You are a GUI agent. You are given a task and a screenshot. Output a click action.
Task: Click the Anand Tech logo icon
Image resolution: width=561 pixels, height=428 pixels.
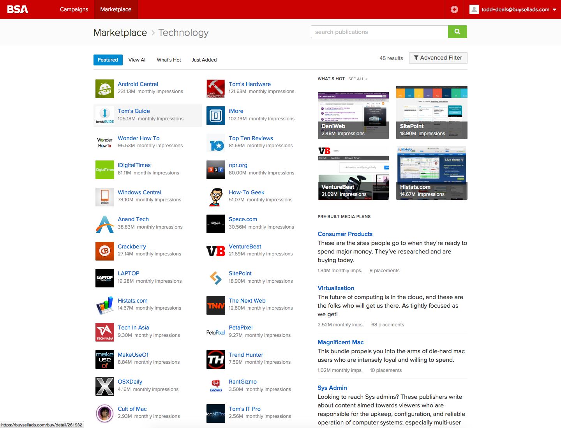coord(105,224)
